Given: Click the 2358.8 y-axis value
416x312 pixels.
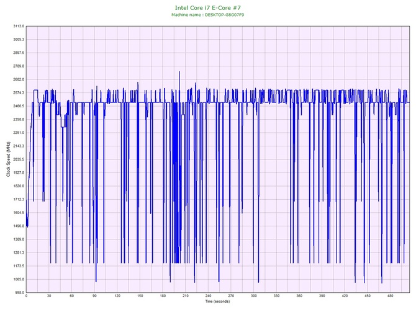Looking at the screenshot, I should (x=19, y=120).
